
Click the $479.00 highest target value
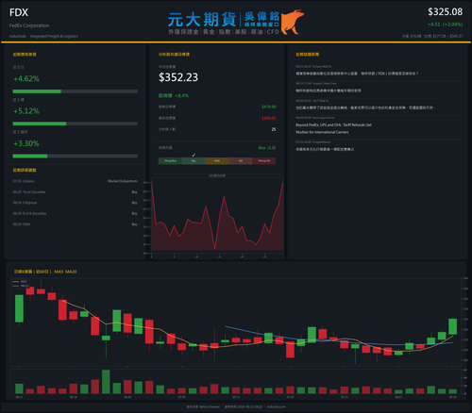(x=269, y=107)
